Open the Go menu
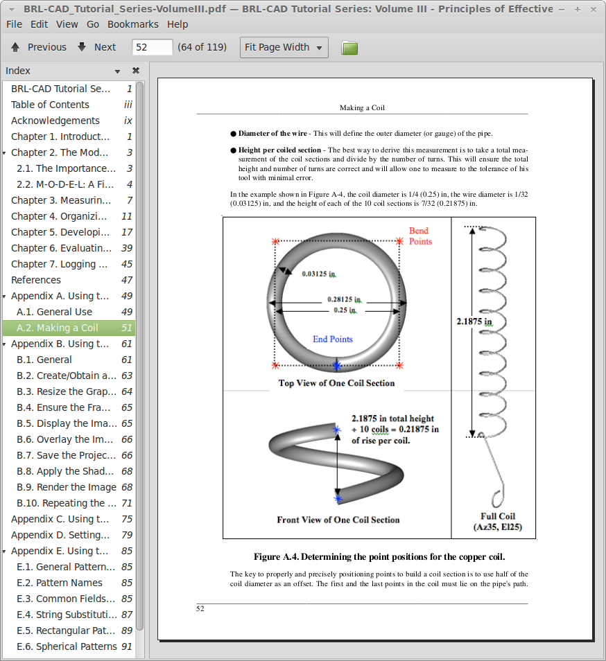Image resolution: width=606 pixels, height=661 pixels. click(93, 24)
